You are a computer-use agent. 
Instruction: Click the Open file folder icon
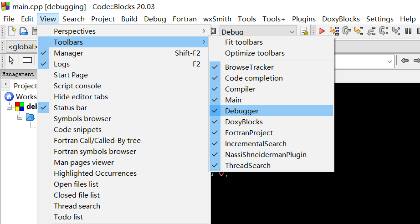click(24, 31)
